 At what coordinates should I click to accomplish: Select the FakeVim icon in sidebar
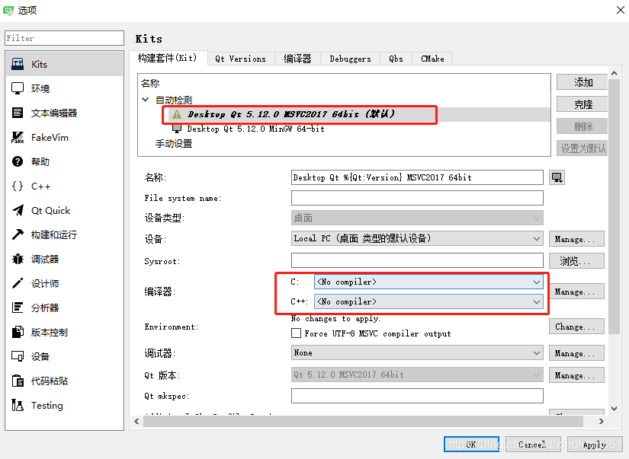[18, 137]
